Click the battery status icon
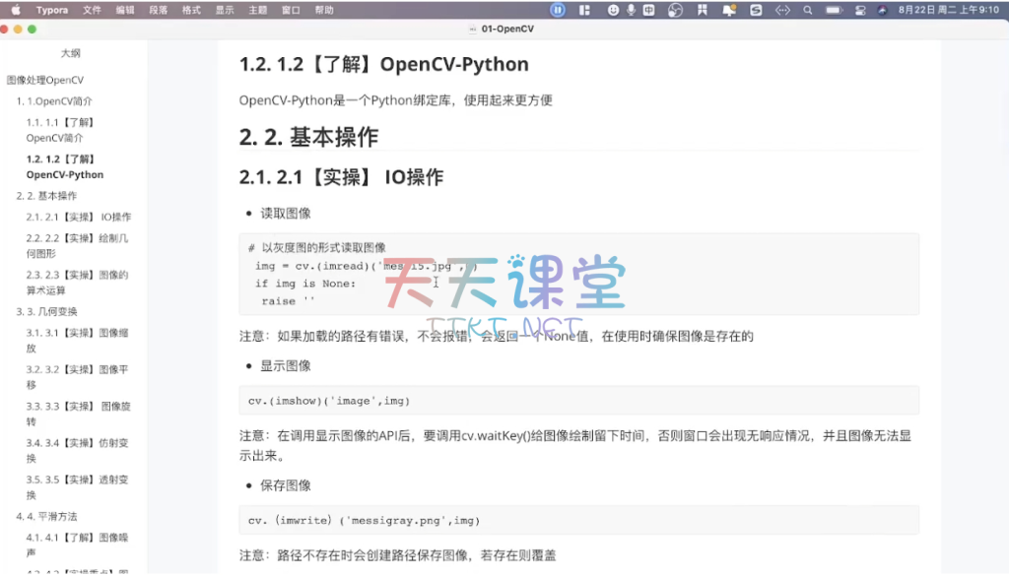 pyautogui.click(x=833, y=10)
